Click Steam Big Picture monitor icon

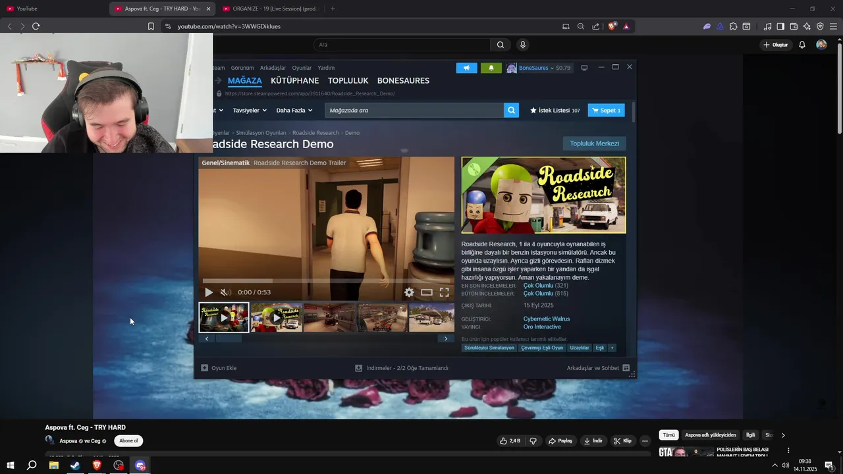click(584, 68)
